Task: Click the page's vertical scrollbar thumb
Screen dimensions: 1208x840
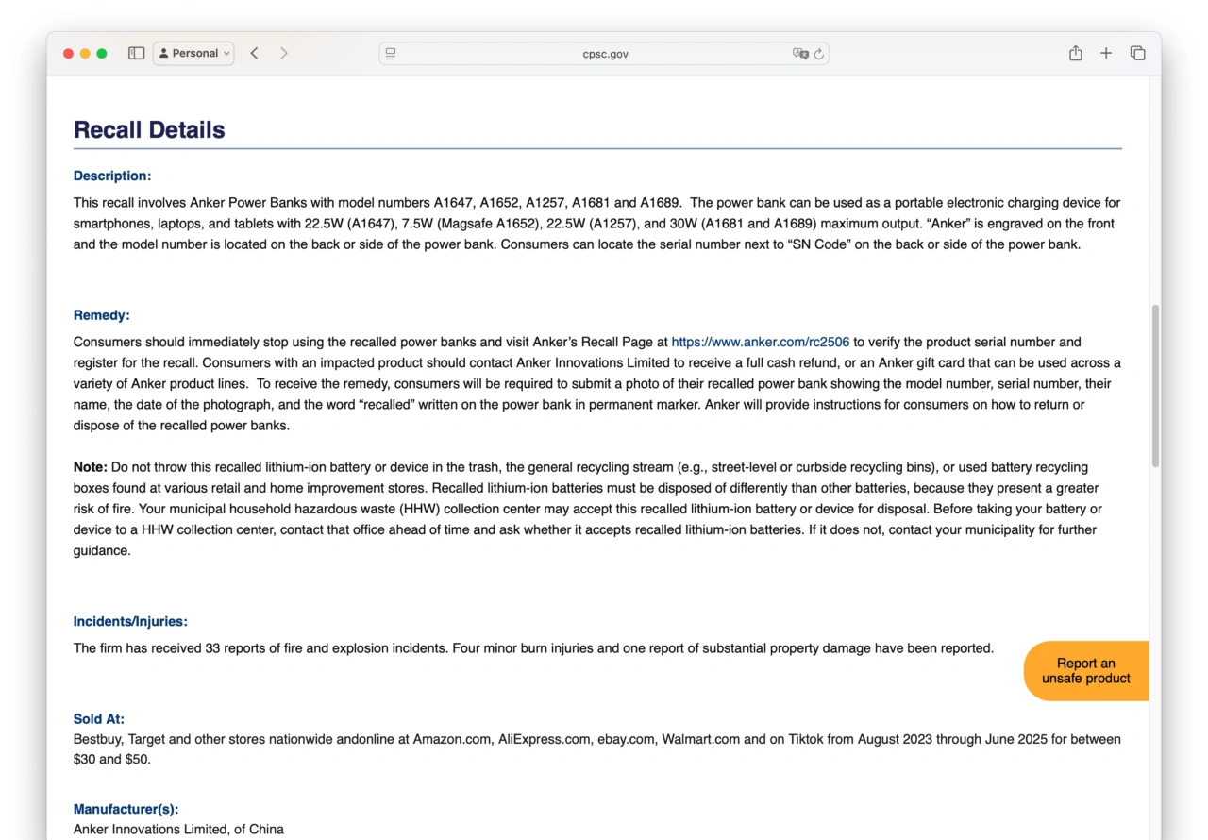Action: pos(1155,385)
